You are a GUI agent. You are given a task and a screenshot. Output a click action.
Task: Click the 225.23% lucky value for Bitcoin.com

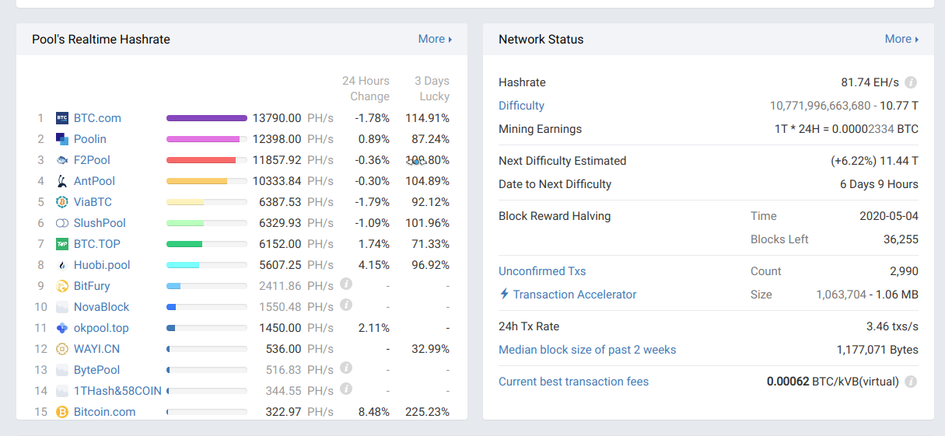(428, 412)
